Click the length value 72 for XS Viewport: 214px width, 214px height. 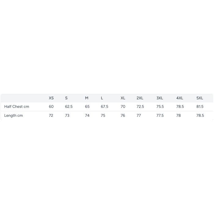tap(51, 116)
